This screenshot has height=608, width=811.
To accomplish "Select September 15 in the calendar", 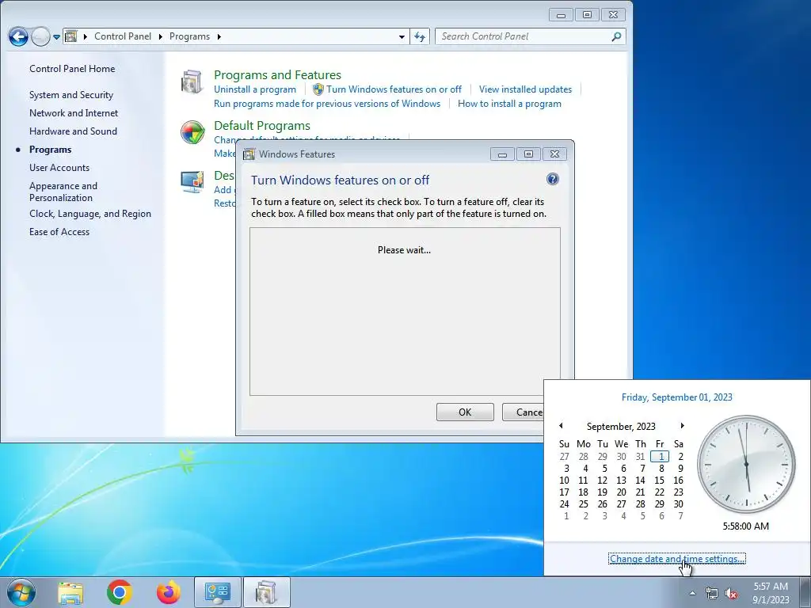I will pos(660,481).
